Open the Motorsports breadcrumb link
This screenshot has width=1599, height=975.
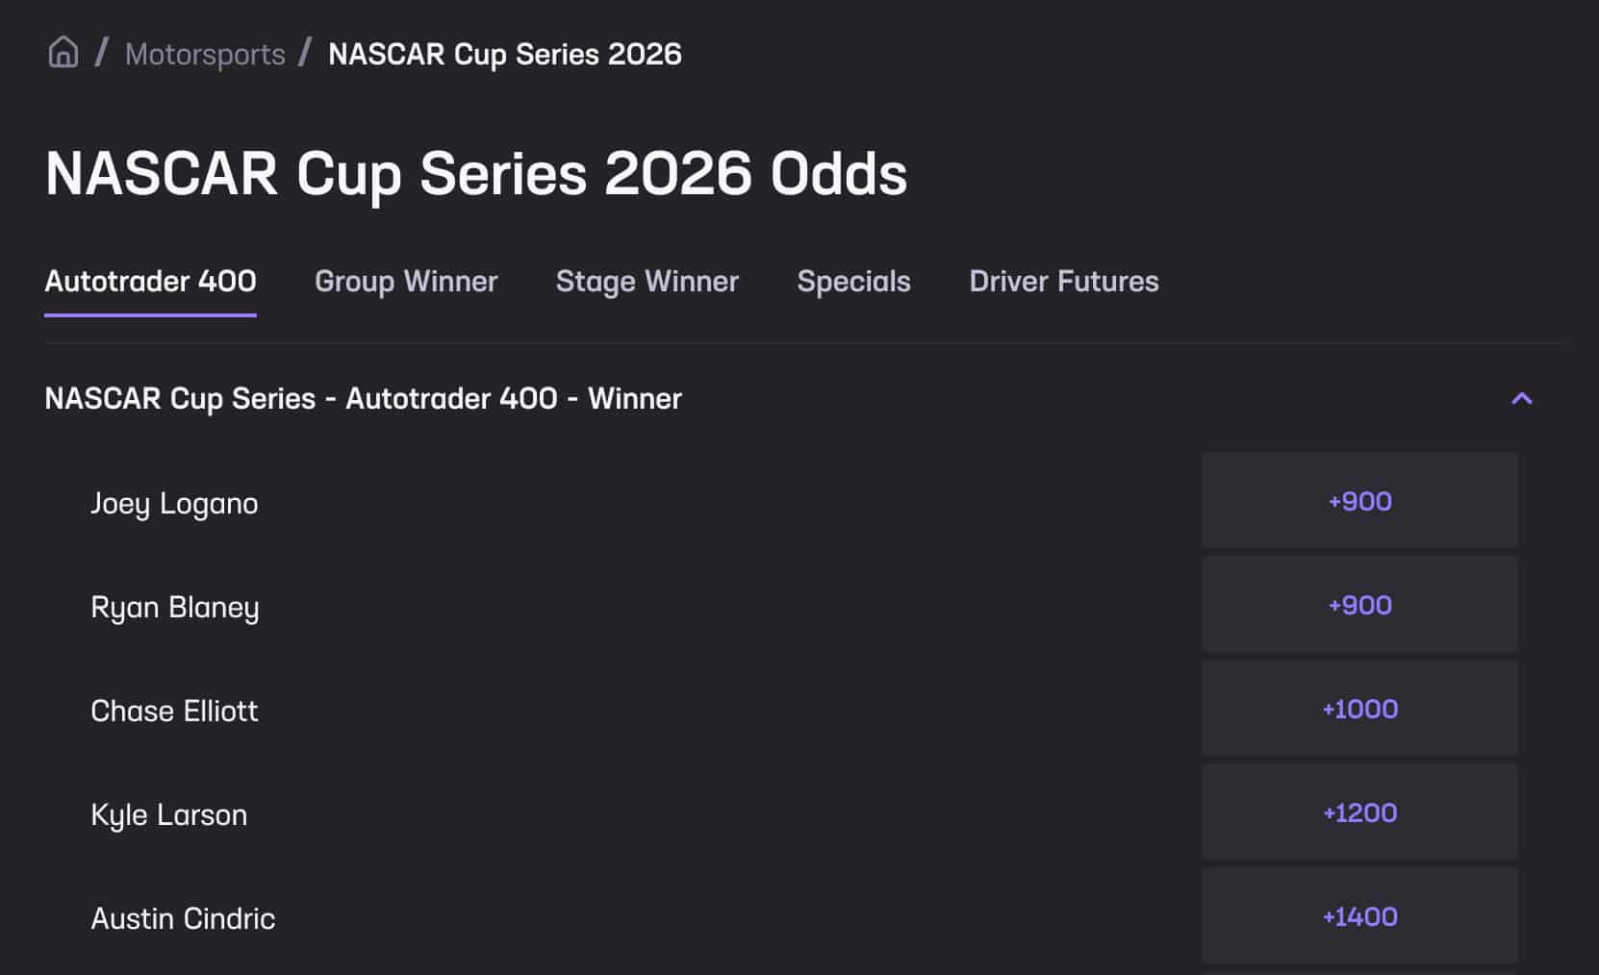205,54
